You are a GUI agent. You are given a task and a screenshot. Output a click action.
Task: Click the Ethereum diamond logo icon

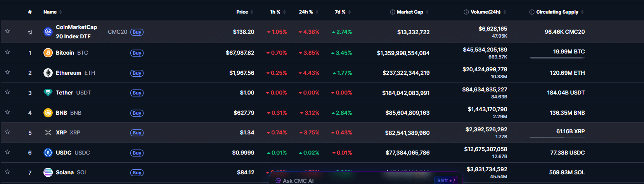pos(48,73)
